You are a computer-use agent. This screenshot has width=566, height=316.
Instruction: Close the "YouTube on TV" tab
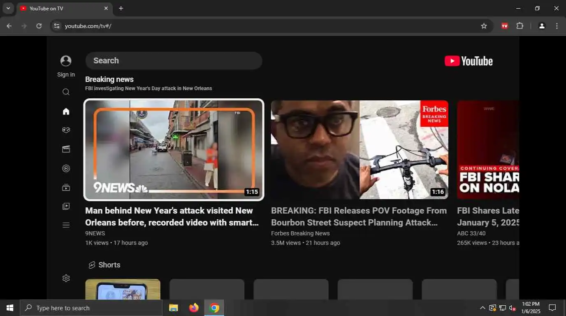coord(106,8)
